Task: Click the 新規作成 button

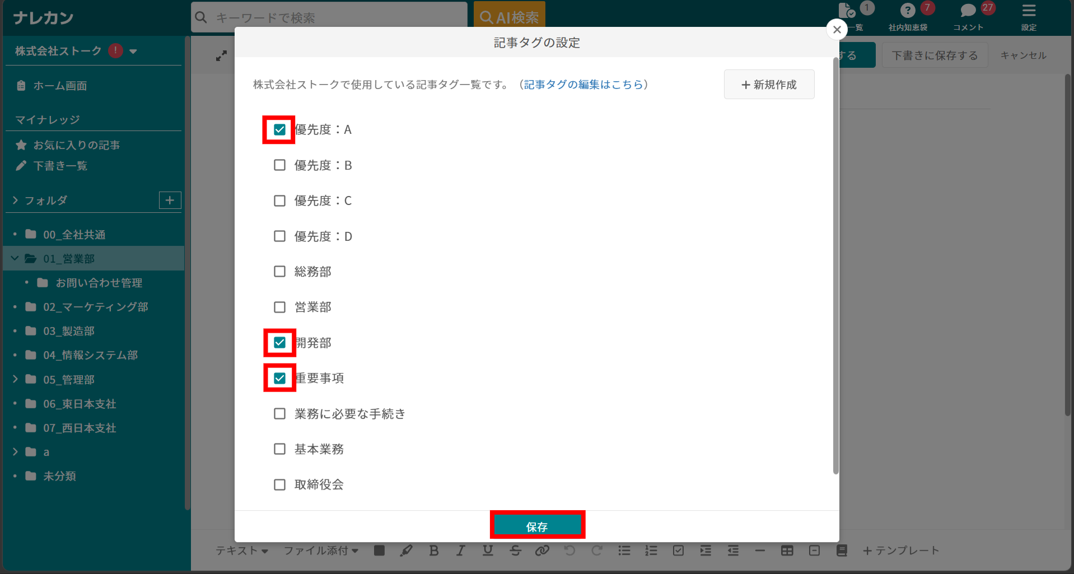Action: coord(769,85)
